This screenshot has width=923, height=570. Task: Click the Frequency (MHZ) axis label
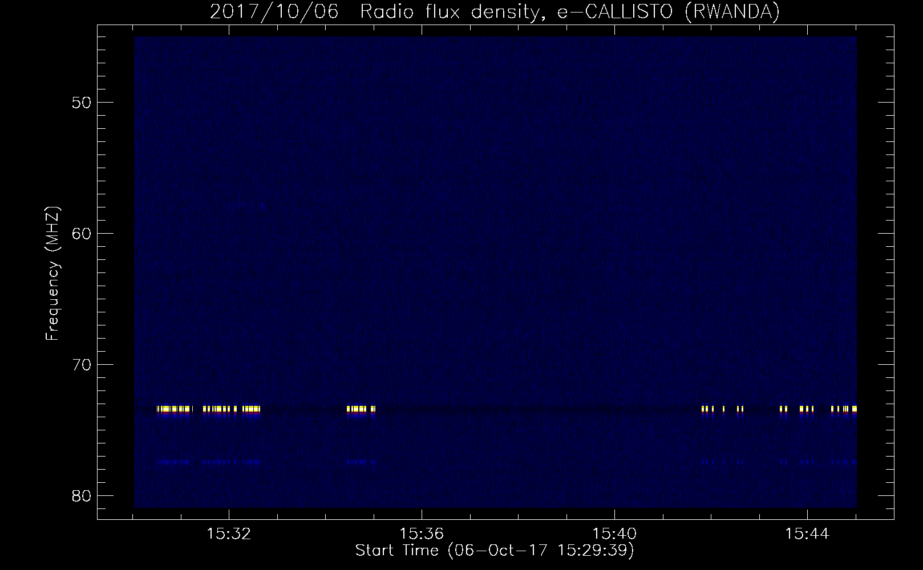click(x=52, y=274)
